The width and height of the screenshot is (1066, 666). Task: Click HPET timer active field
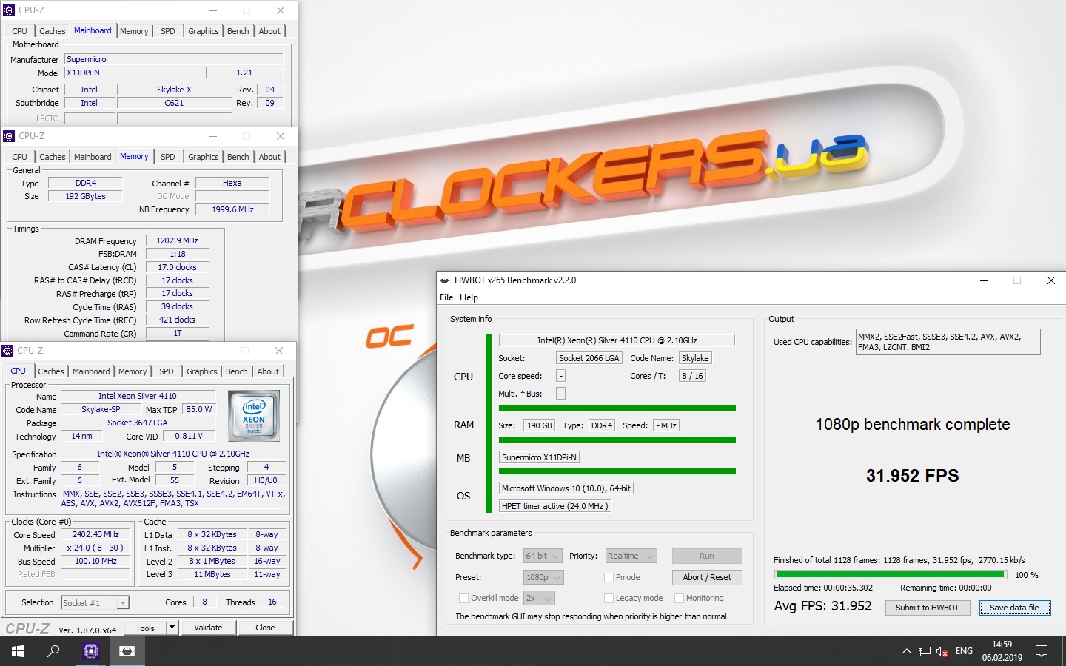(554, 506)
